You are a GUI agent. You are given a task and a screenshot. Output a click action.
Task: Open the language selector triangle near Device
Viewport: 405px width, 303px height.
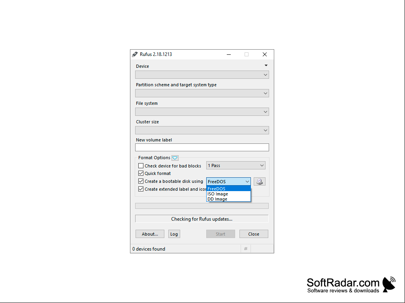[x=266, y=65]
